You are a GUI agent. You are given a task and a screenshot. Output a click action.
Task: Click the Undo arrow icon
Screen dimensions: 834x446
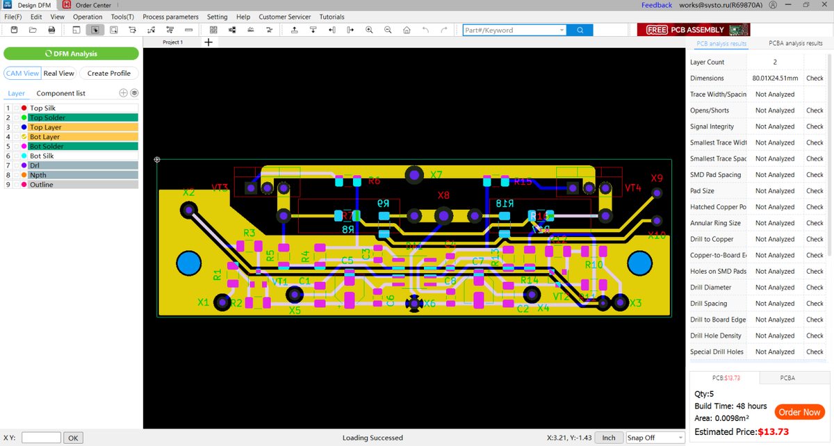coord(425,30)
